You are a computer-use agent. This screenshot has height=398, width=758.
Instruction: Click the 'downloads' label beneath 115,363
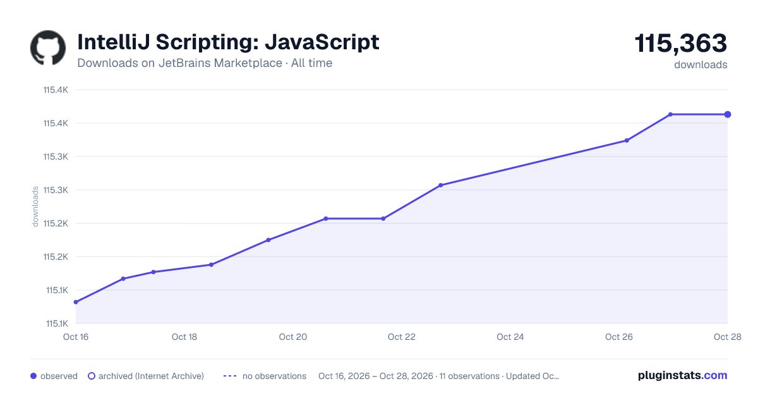(x=701, y=64)
